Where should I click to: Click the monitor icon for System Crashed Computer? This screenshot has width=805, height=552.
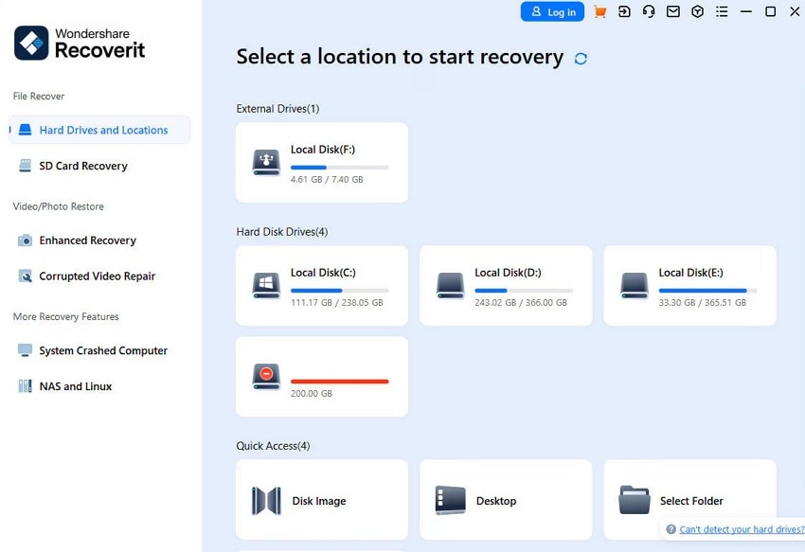tap(25, 350)
